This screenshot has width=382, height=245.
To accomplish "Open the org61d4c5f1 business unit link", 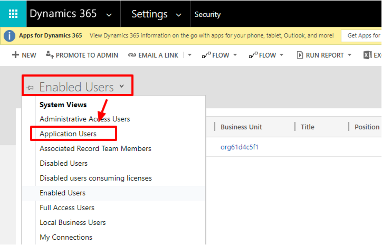I will tap(239, 147).
